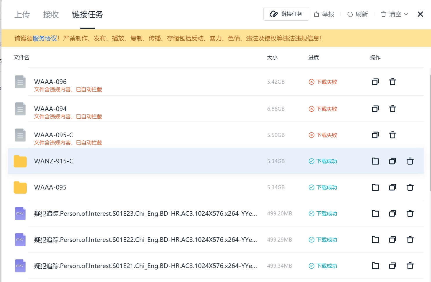Expand the 清空 dropdown arrow
Screen dimensions: 431x282
pyautogui.click(x=406, y=14)
